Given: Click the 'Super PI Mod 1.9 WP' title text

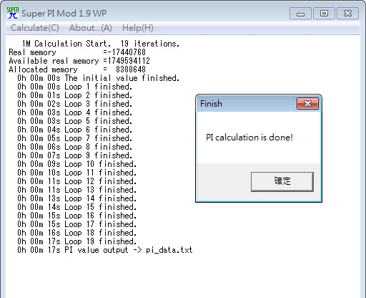Looking at the screenshot, I should pyautogui.click(x=64, y=14).
